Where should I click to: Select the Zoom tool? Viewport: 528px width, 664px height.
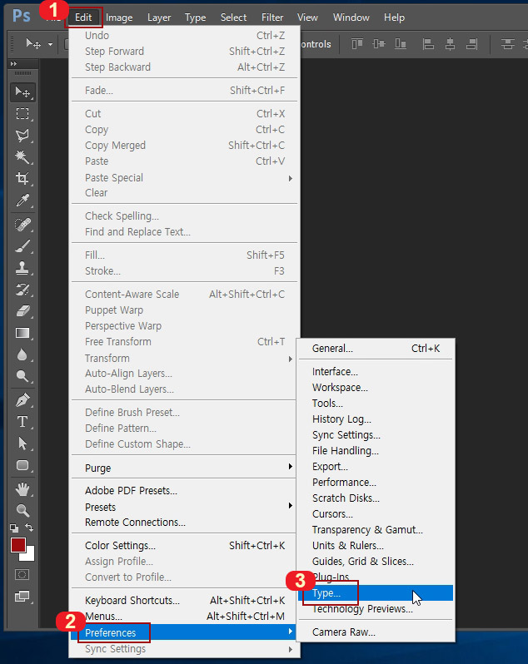22,511
